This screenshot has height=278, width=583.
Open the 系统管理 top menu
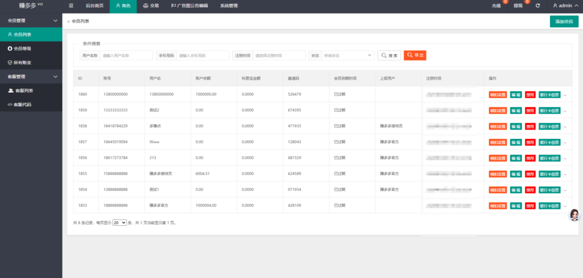point(229,6)
